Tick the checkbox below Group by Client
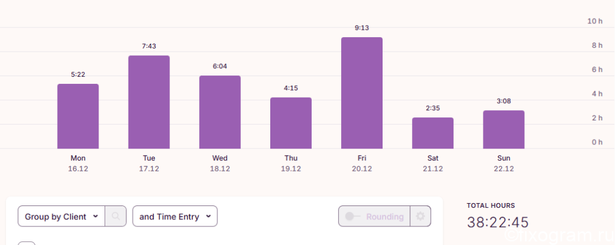 pyautogui.click(x=26, y=243)
